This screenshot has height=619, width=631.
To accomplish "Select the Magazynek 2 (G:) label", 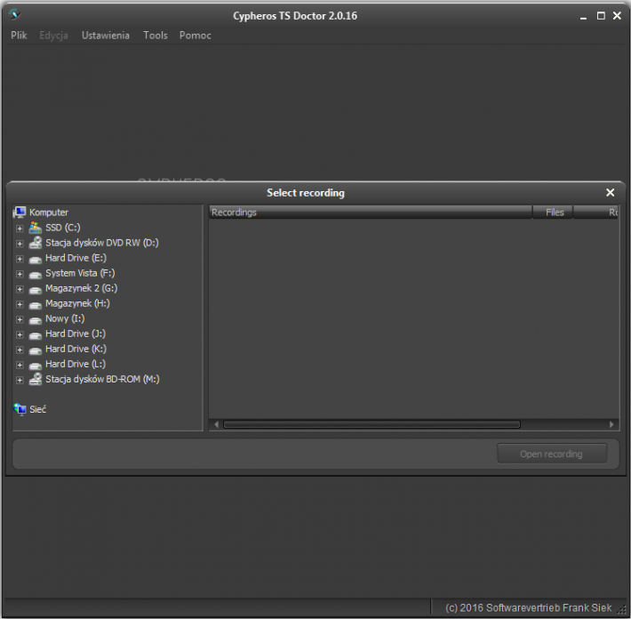I will pos(81,288).
